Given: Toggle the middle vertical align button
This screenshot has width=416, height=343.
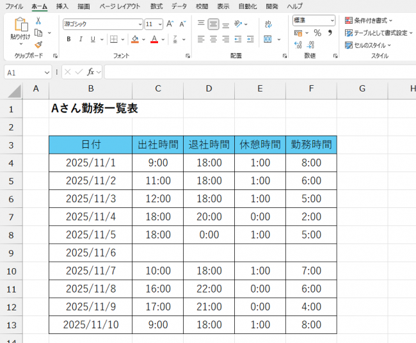Looking at the screenshot, I should coord(213,24).
